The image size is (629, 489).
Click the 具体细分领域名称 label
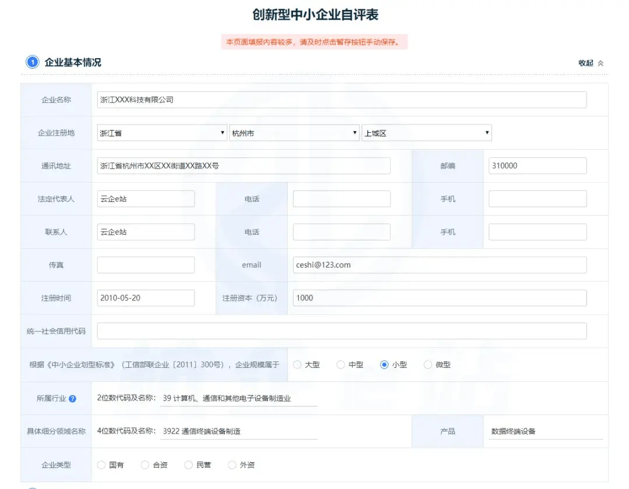coord(56,431)
